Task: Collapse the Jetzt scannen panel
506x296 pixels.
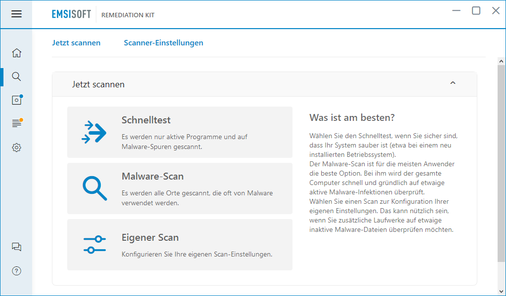Action: (x=453, y=83)
